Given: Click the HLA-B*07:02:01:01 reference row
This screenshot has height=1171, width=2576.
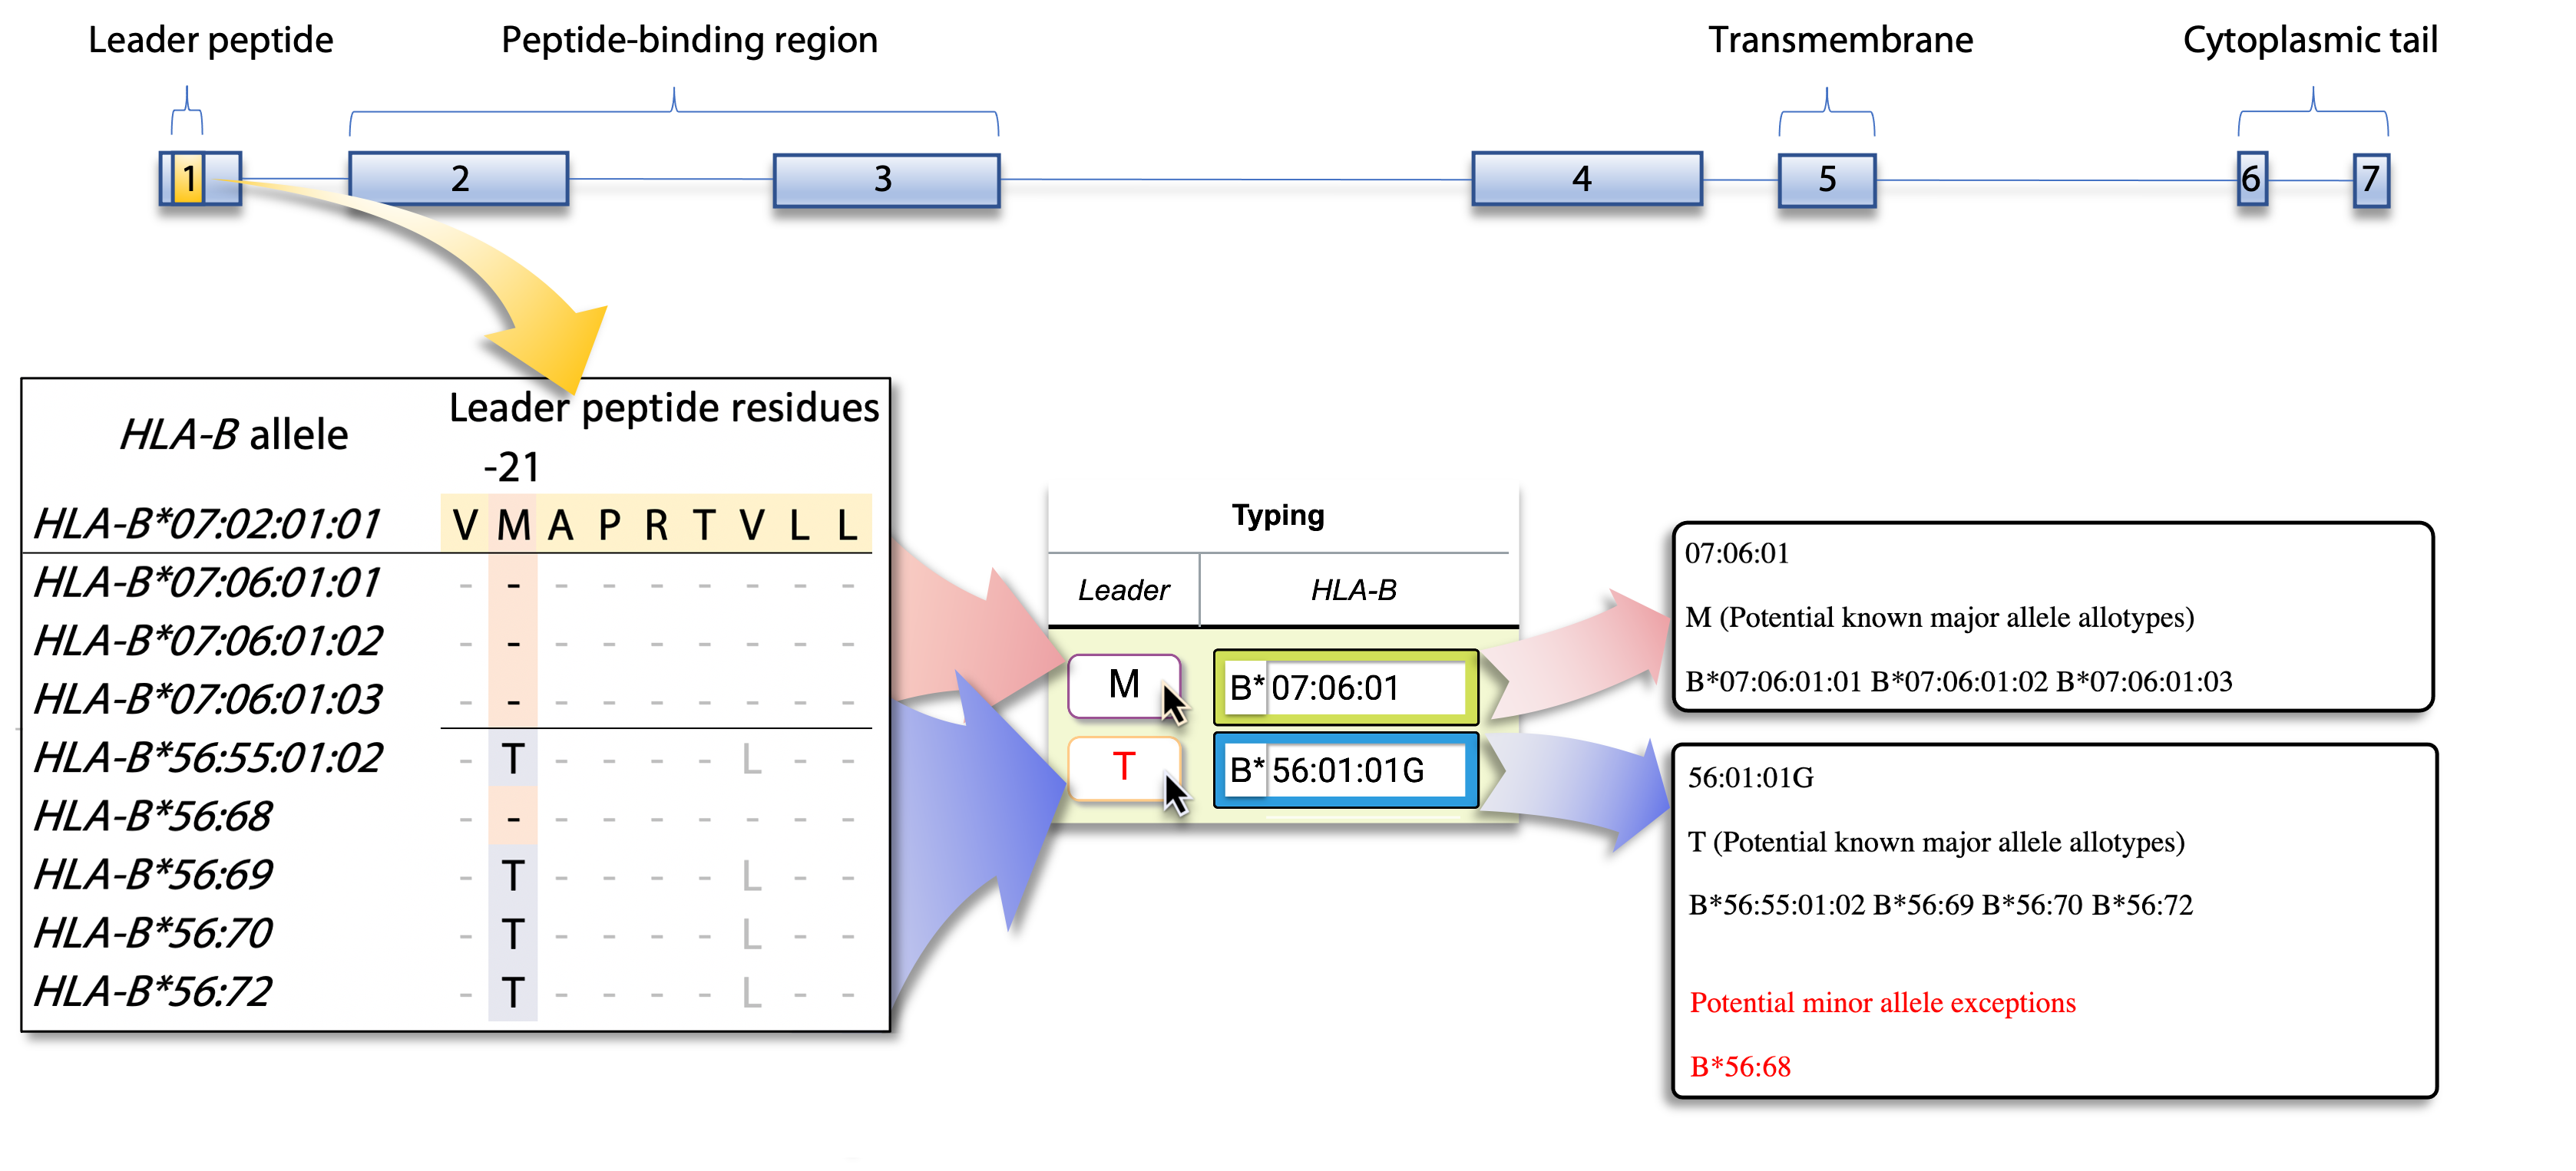Looking at the screenshot, I should [208, 525].
